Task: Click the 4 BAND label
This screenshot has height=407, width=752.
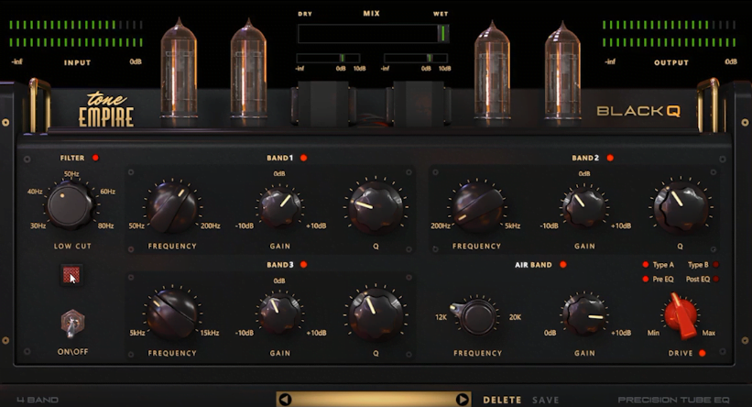Action: click(38, 400)
